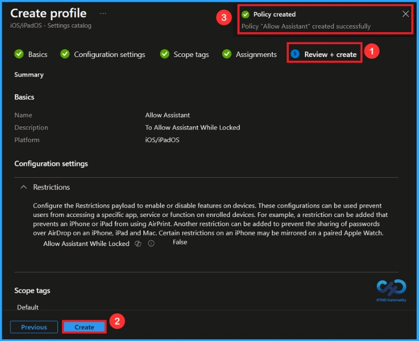
Task: Open the info icon for Allow Assistant While Locked
Action: tap(151, 244)
